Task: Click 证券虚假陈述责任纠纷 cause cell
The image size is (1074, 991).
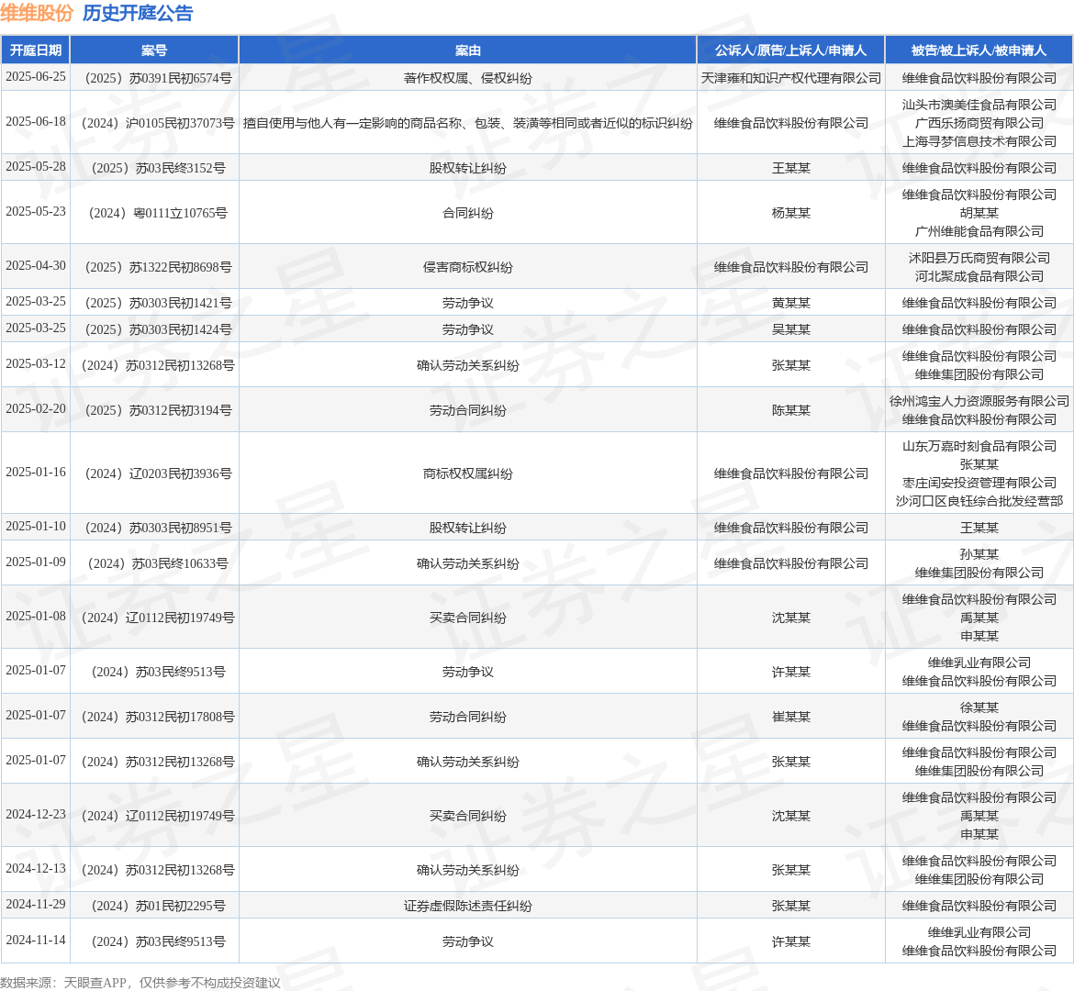Action: coord(468,906)
